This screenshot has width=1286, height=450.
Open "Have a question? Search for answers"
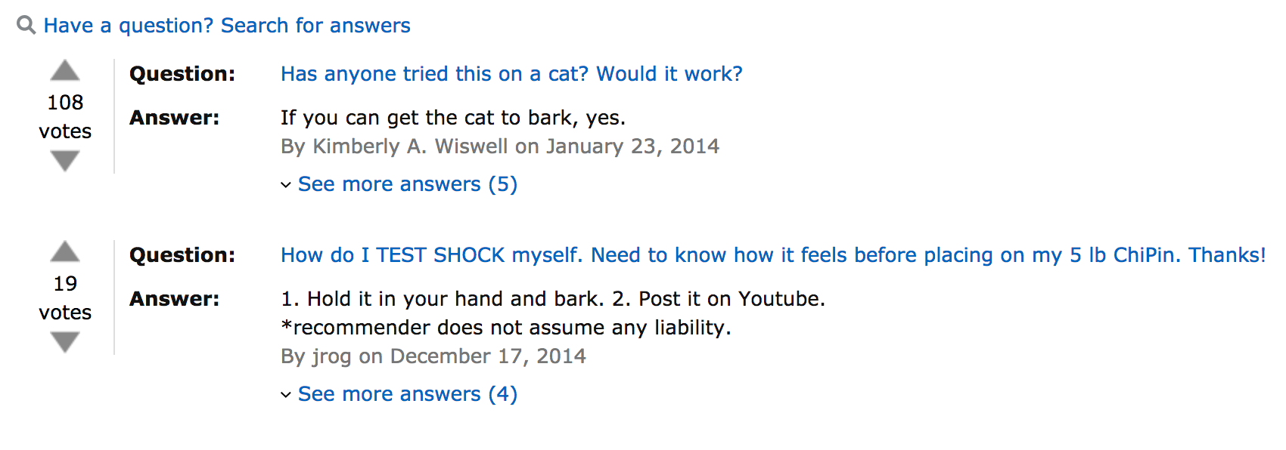(227, 26)
